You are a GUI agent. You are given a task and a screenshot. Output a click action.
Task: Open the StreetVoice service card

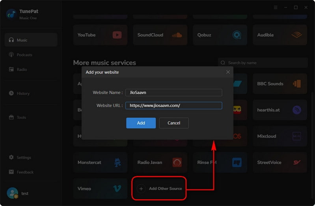click(x=280, y=163)
